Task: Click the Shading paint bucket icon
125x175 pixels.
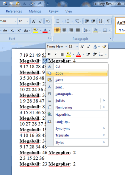Action: (x=95, y=30)
